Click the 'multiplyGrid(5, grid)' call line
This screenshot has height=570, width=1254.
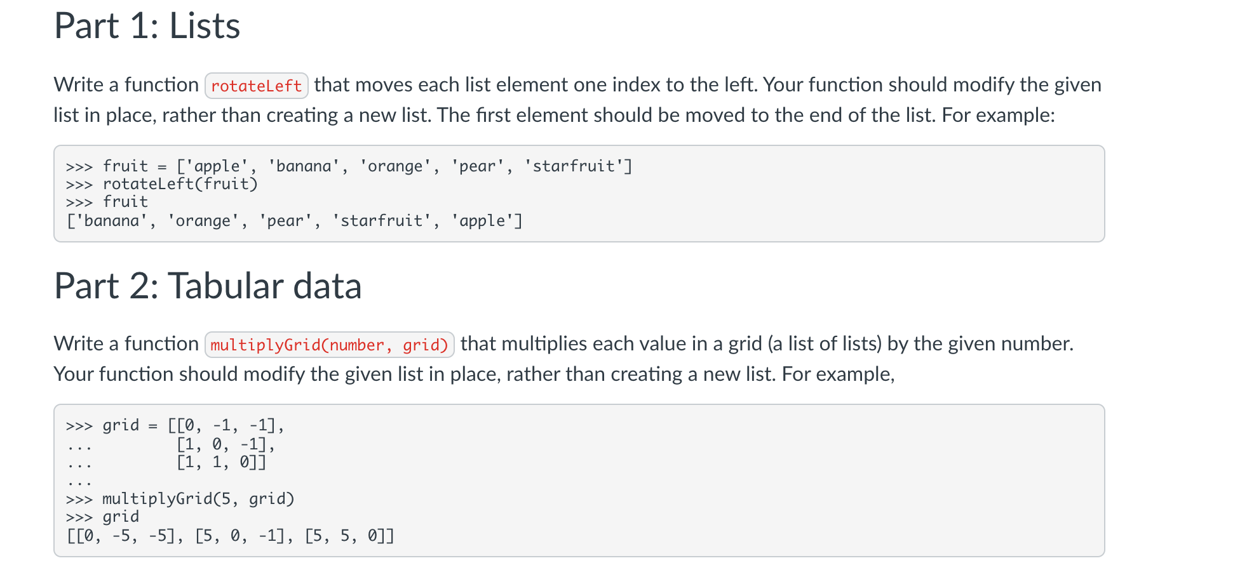pos(180,499)
